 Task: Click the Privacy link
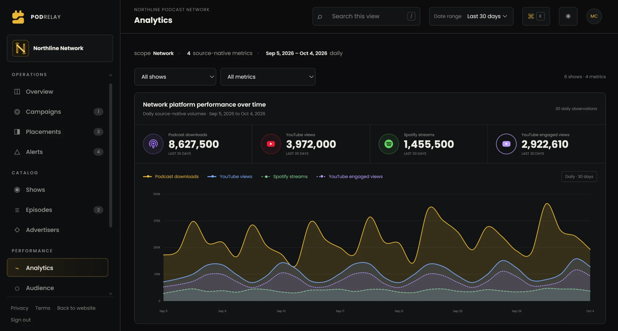pos(19,308)
